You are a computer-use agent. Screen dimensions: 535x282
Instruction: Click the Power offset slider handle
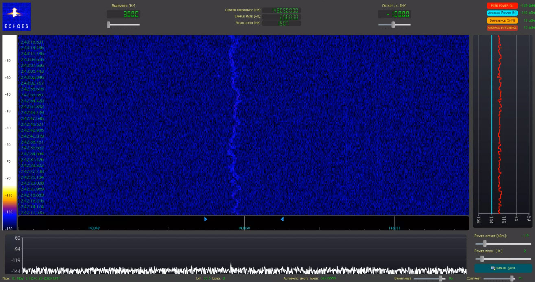(x=485, y=244)
